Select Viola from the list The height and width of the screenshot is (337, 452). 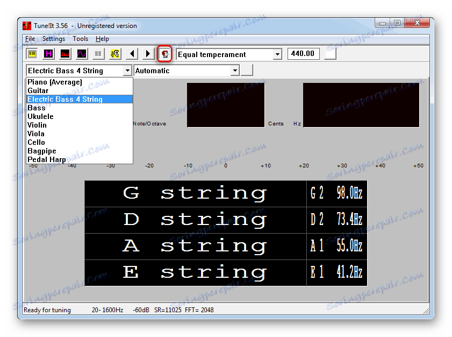[80, 134]
